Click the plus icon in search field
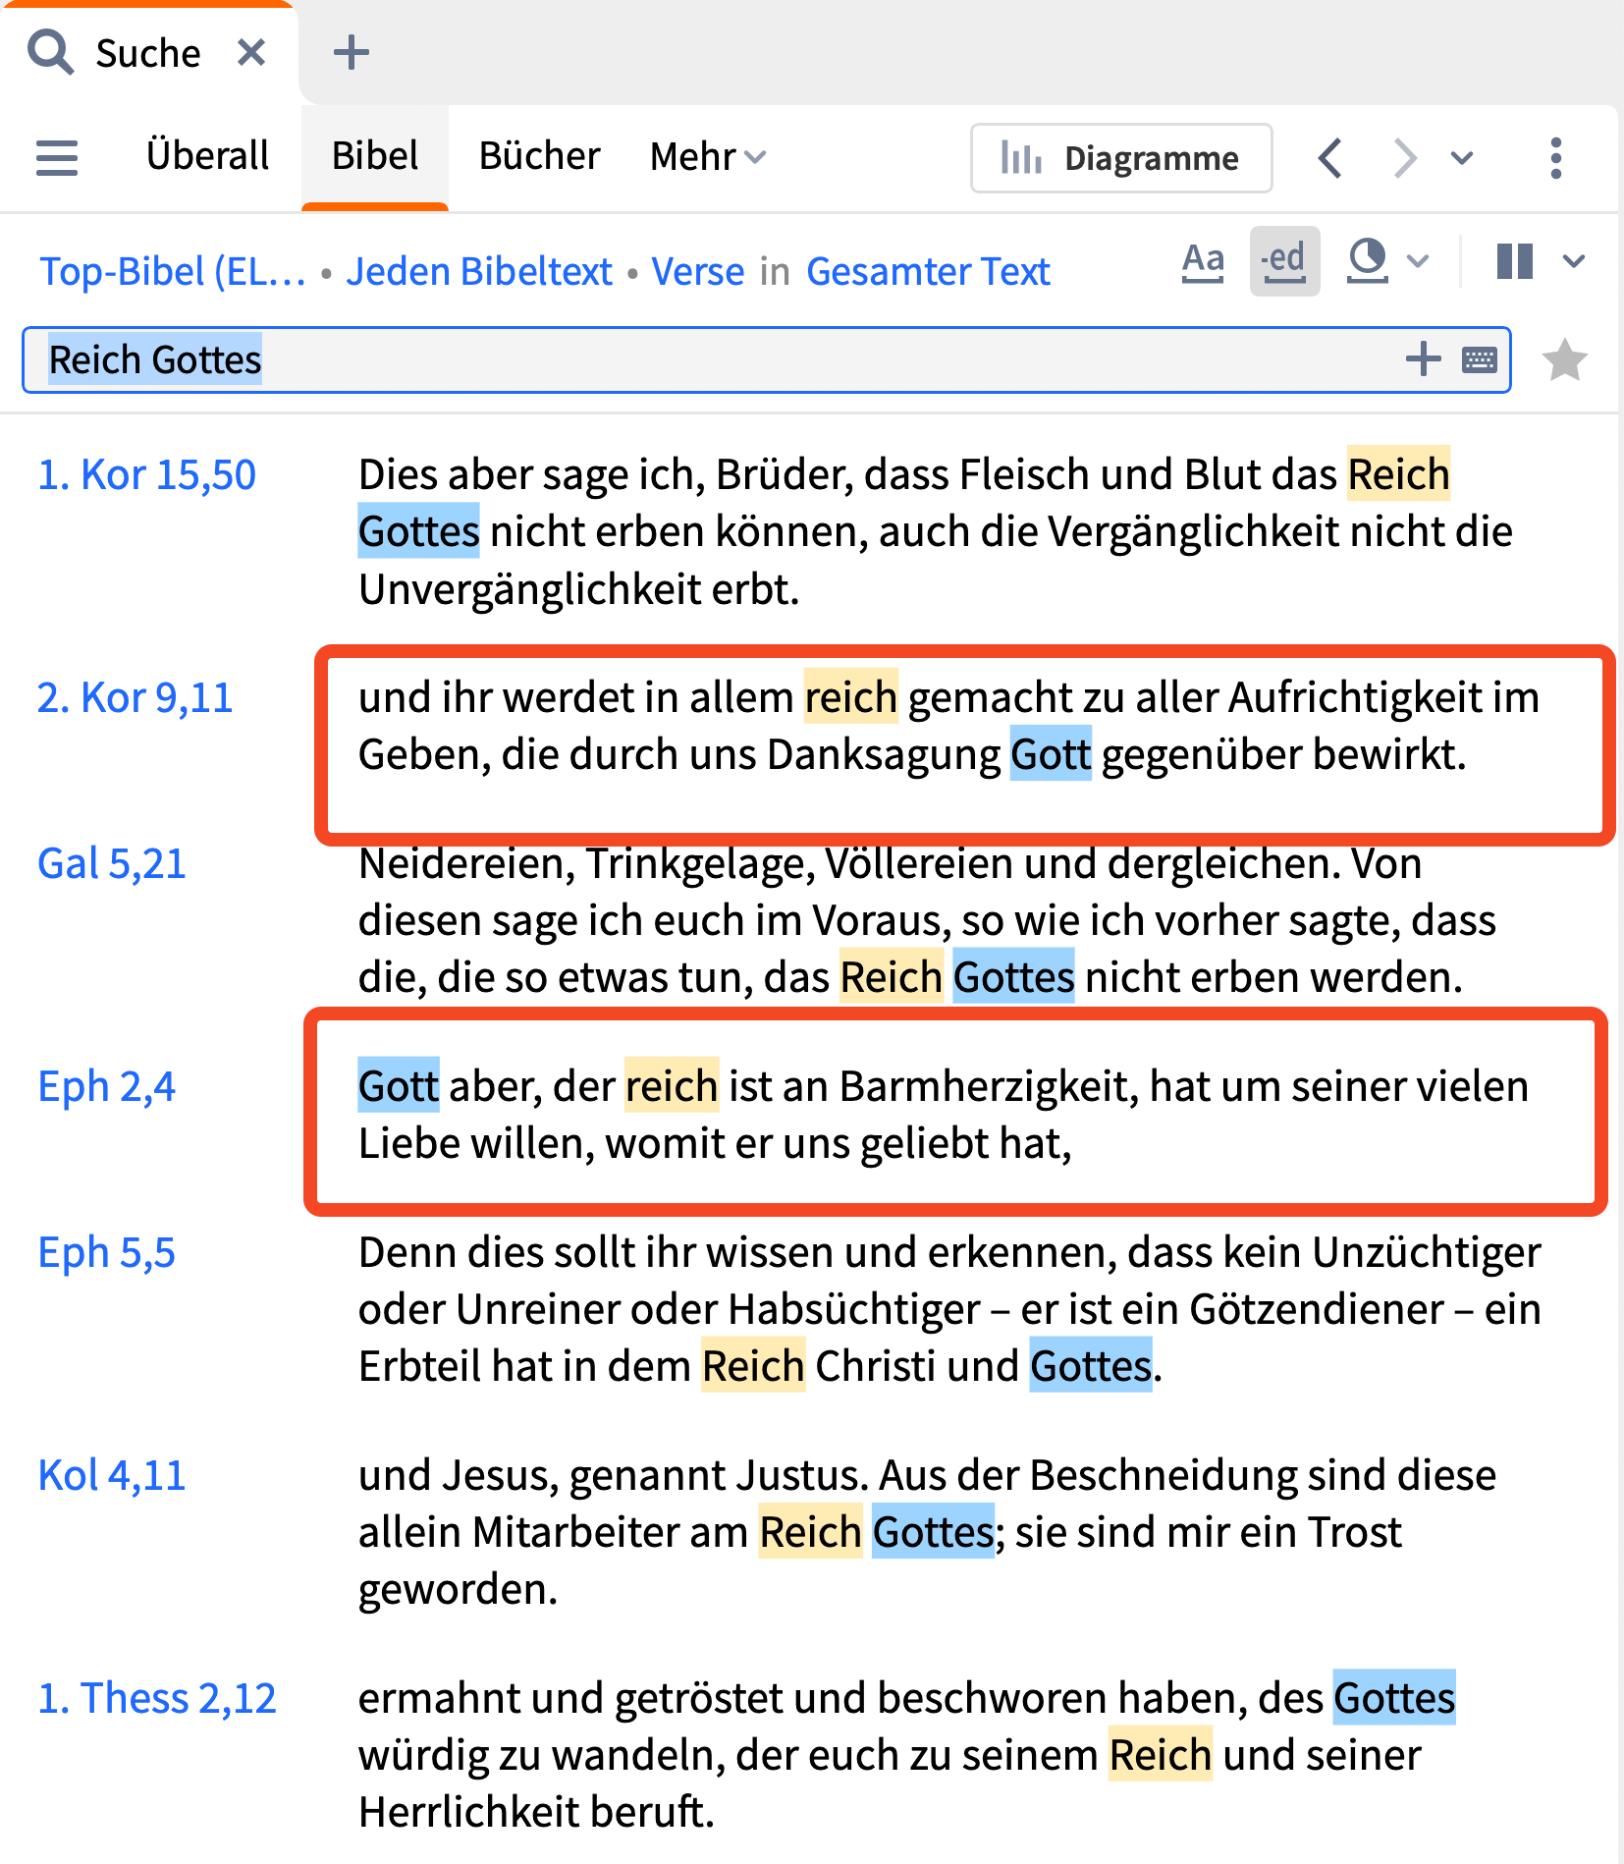Viewport: 1624px width, 1864px height. (1423, 359)
